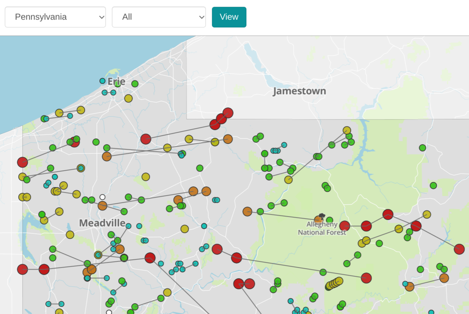This screenshot has width=469, height=314.
Task: Expand the All filter dropdown
Action: point(158,17)
